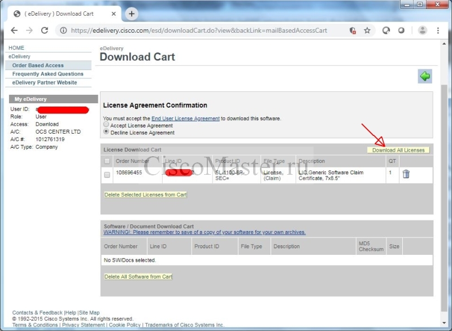
Task: Click the scrollbar down arrow
Action: click(x=444, y=323)
